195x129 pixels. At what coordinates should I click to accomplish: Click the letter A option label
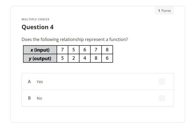coord(29,82)
